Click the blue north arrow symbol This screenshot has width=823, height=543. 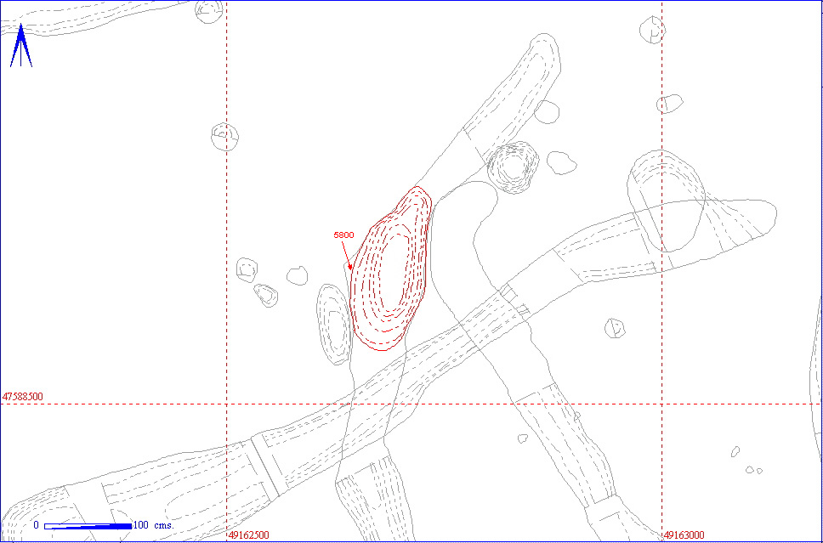pos(21,45)
